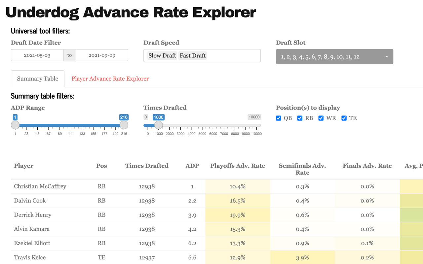Viewport: 423px width, 264px height.
Task: Select the Fast Draft tag
Action: click(193, 55)
